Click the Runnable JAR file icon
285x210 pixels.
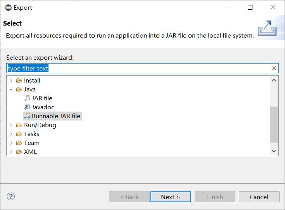coord(27,116)
